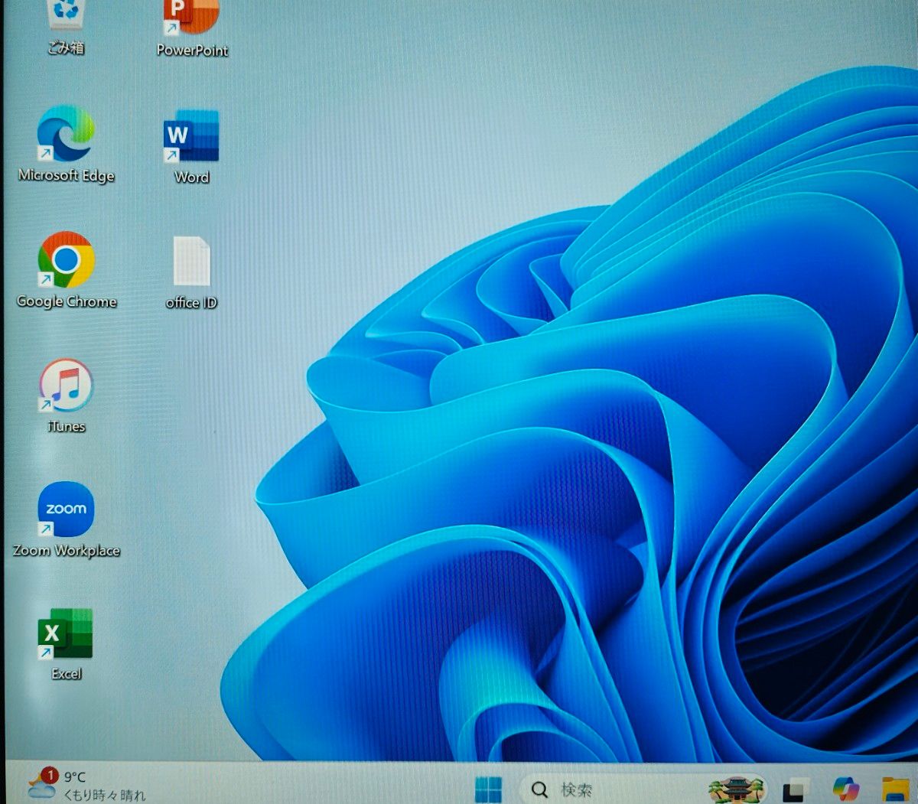This screenshot has width=918, height=804.
Task: Click the Task View taskbar icon
Action: [x=795, y=789]
